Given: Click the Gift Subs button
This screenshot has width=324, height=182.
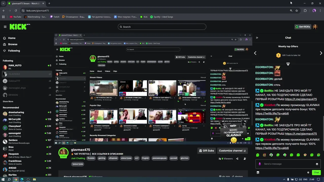Looking at the screenshot, I should [207, 151].
